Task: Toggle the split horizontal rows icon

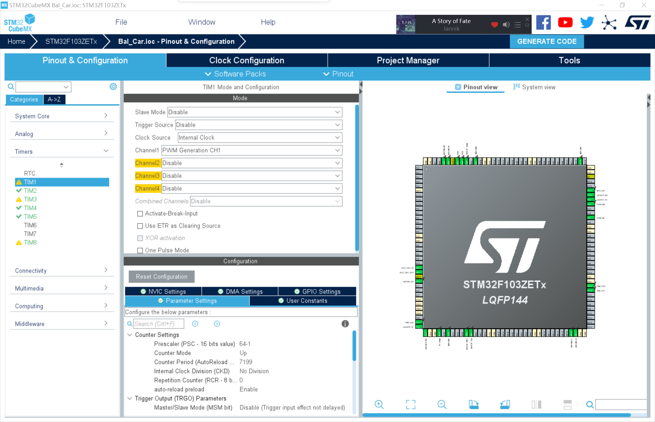Action: [567, 404]
